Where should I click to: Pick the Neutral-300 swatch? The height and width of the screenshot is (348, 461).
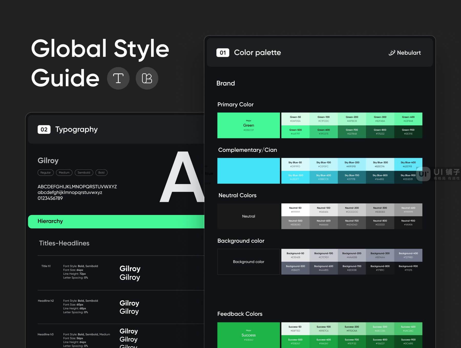[380, 210]
